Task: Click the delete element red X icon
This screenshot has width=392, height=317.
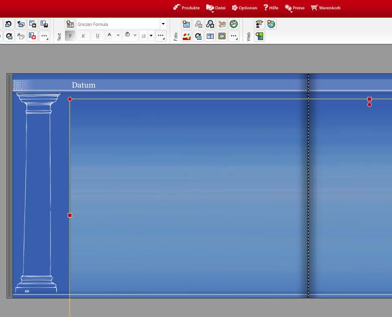Action: point(32,36)
